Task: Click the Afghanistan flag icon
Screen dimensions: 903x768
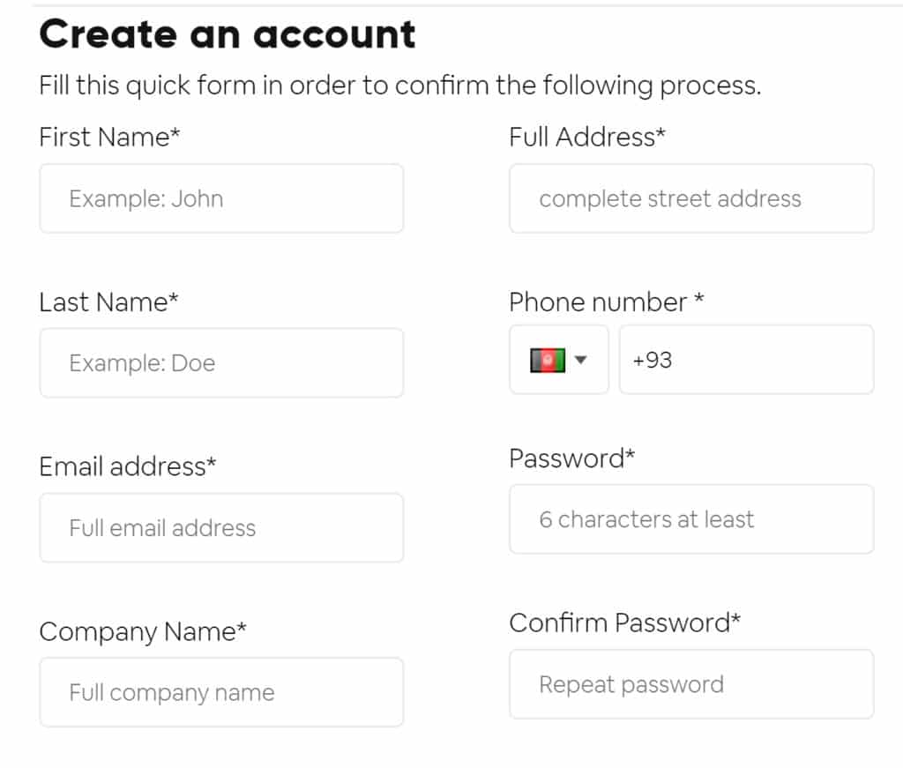Action: tap(547, 361)
